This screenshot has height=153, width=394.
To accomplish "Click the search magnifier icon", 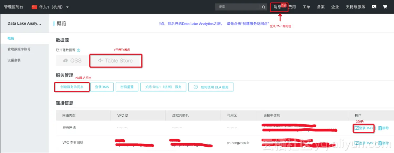I will coord(264,7).
